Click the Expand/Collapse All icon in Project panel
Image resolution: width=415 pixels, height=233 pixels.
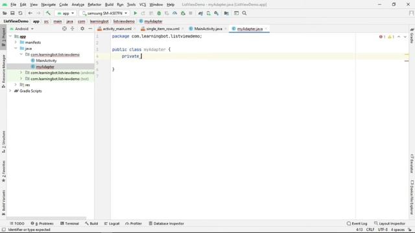pyautogui.click(x=72, y=28)
